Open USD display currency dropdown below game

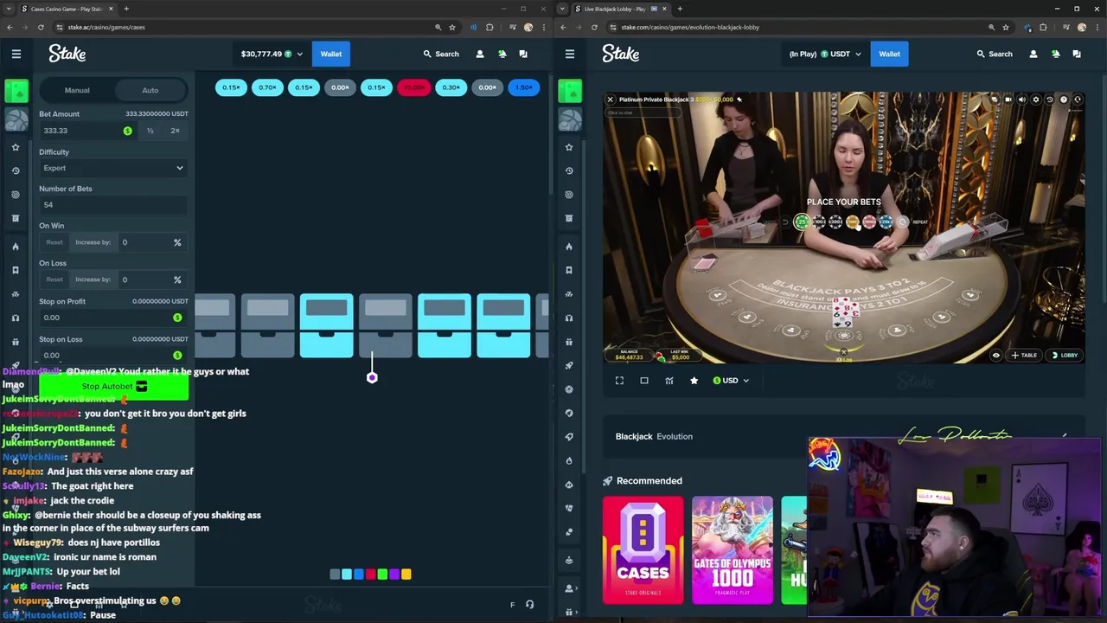click(731, 381)
